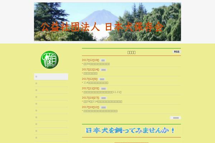
Task: Click the 公益社団法人 日本犬保存会 header banner
Action: pyautogui.click(x=107, y=21)
